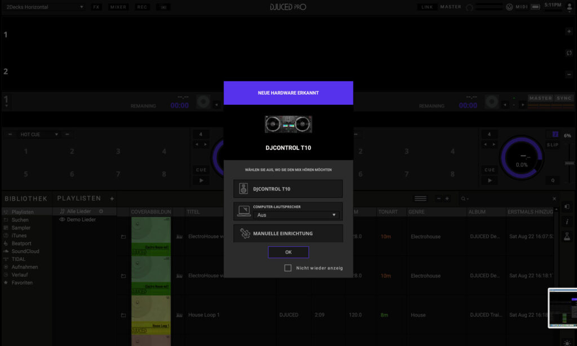
Task: Open Beatport in the library sidebar
Action: tap(21, 243)
